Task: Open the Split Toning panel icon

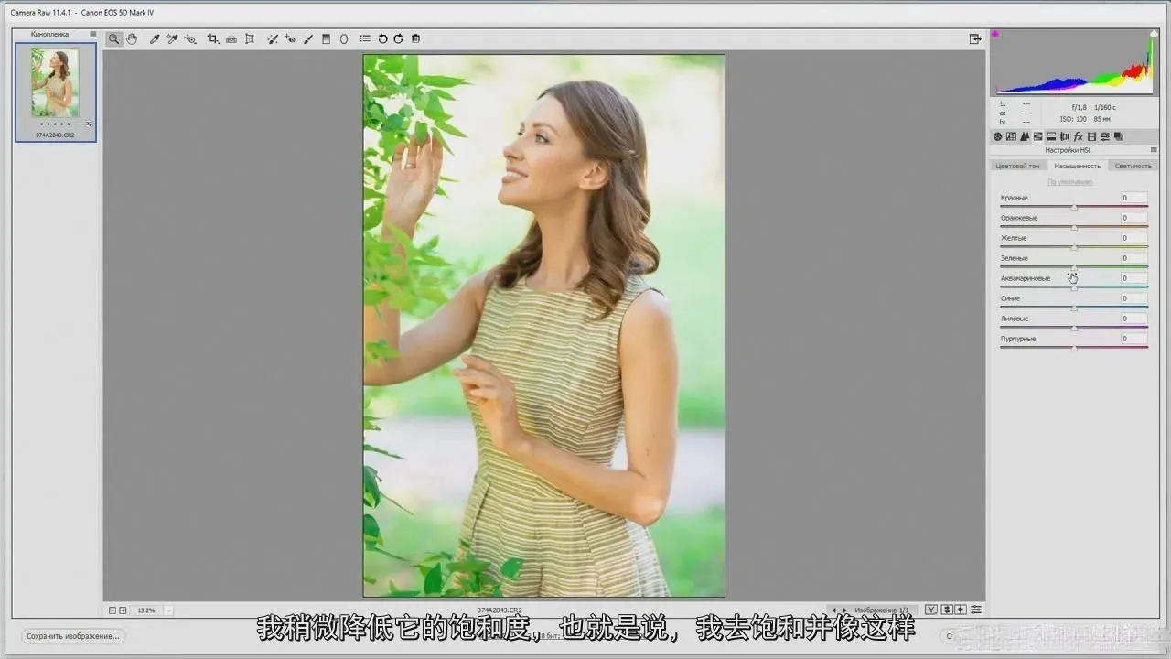Action: click(x=1051, y=136)
